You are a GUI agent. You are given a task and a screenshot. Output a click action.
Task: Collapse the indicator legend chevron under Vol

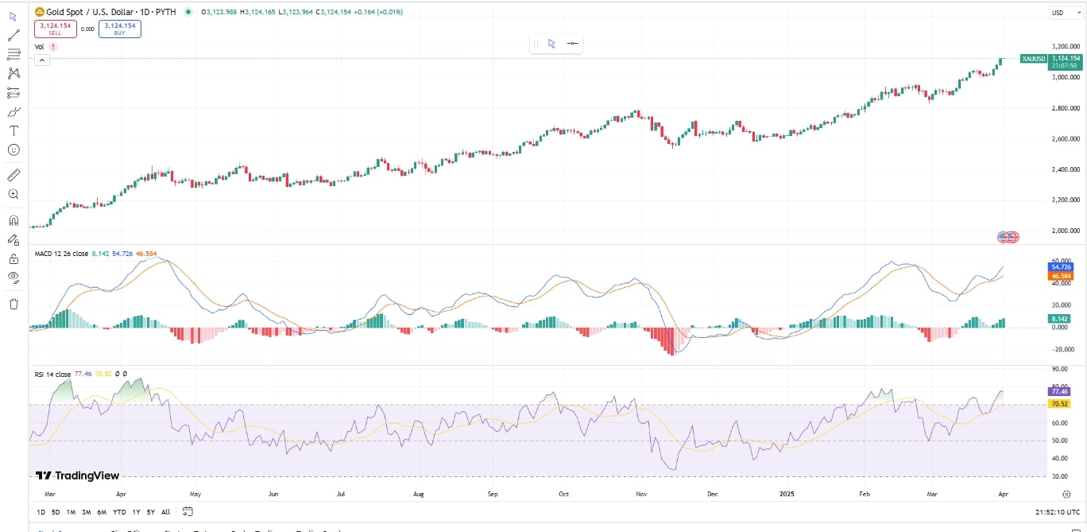pyautogui.click(x=41, y=60)
